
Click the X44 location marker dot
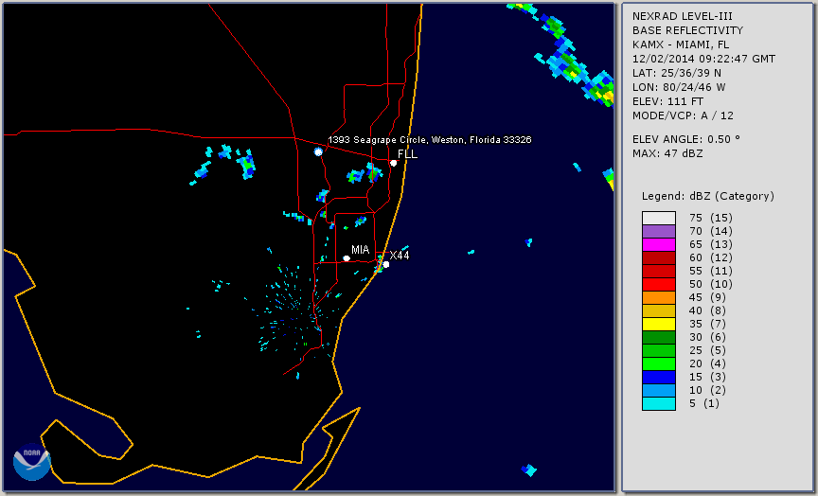coord(386,264)
